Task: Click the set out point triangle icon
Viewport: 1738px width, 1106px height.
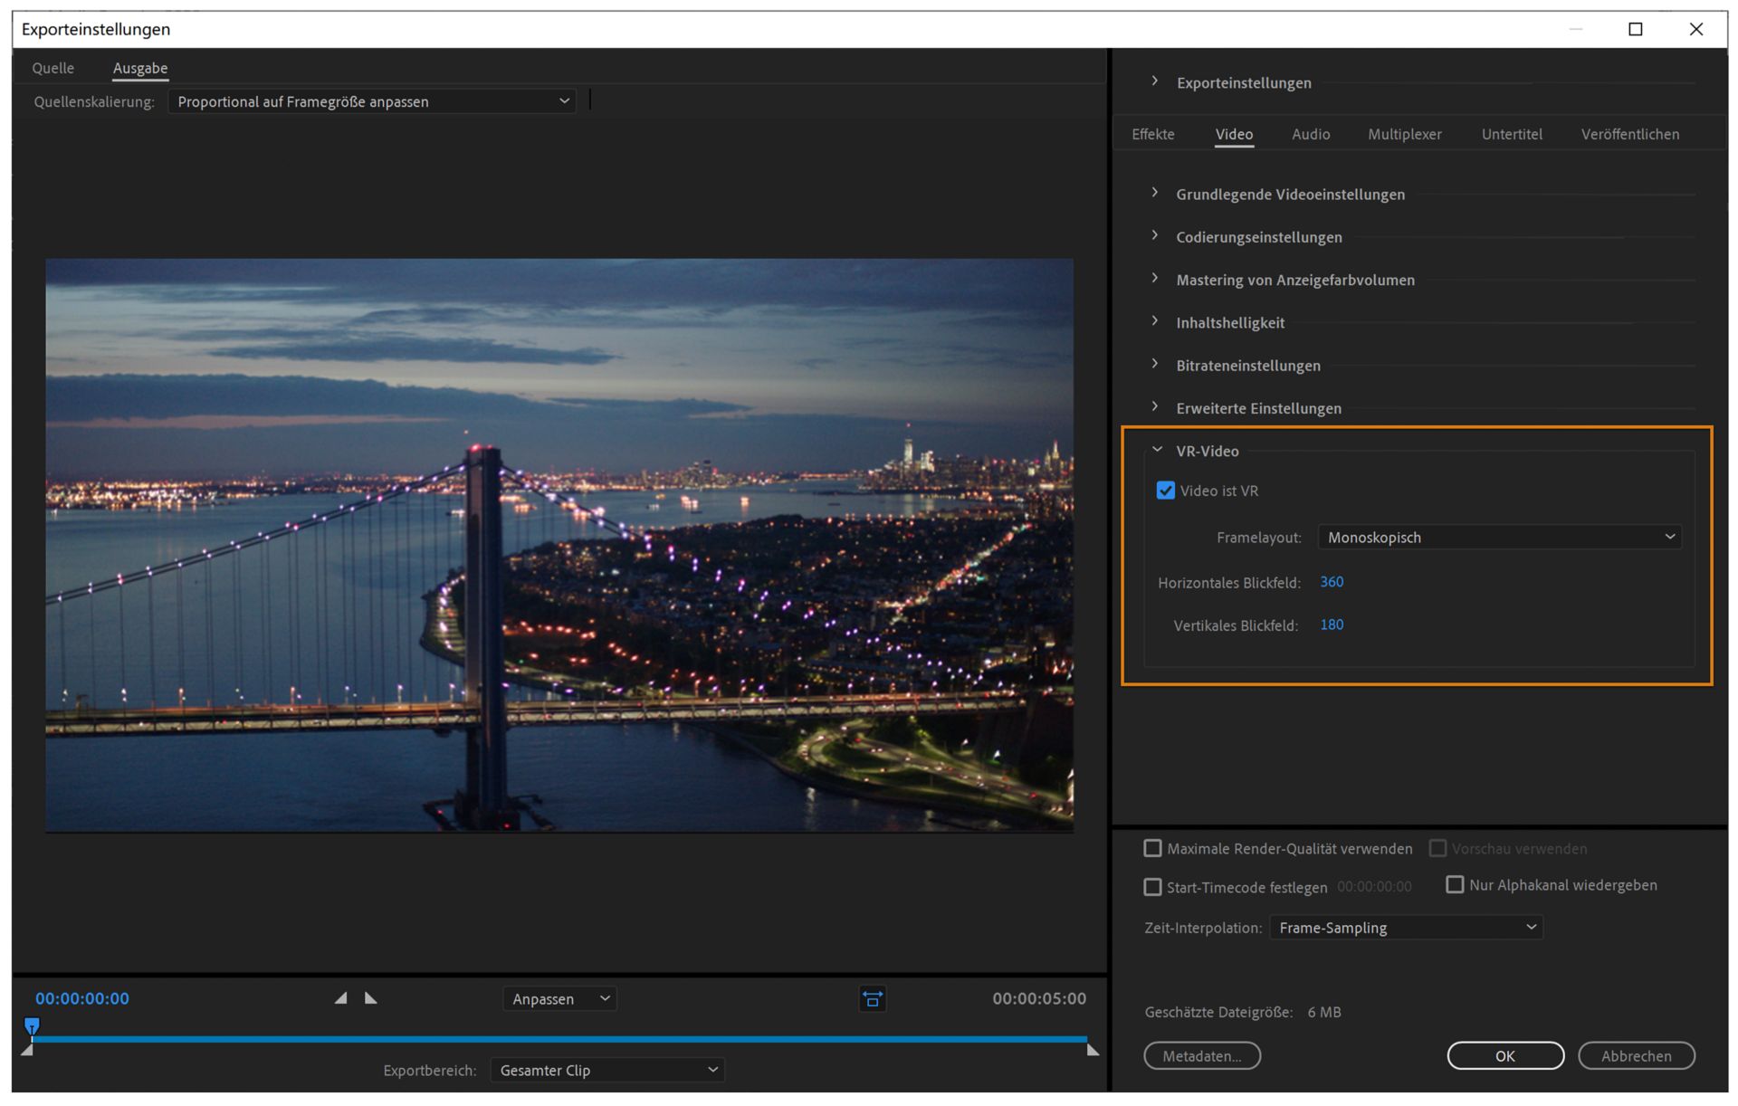Action: (x=370, y=998)
